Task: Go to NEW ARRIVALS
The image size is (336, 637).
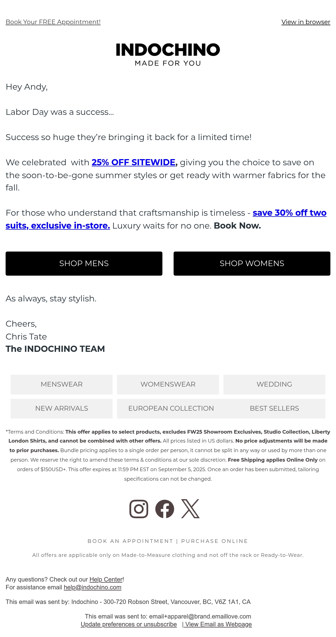Action: point(62,408)
